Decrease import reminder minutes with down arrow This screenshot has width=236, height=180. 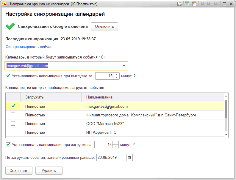tap(115, 146)
